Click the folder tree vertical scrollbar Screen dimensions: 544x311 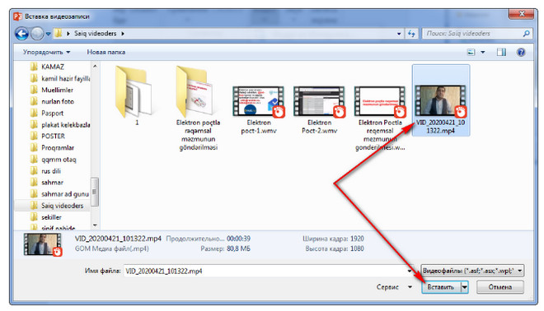click(x=95, y=146)
